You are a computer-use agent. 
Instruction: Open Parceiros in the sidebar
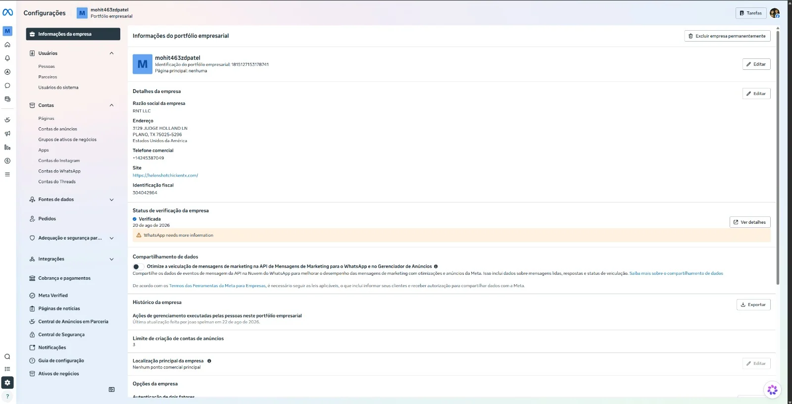point(48,77)
